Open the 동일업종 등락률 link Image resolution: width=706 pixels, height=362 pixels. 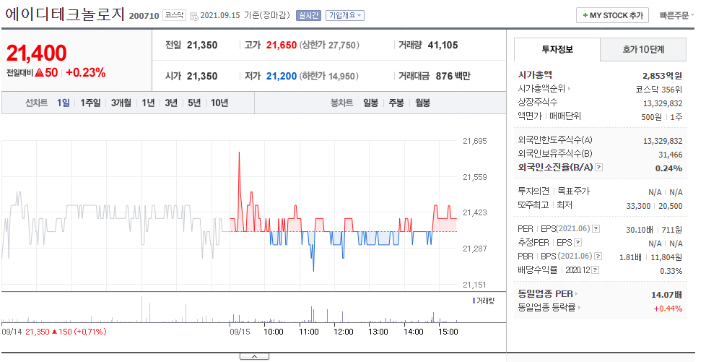(x=546, y=308)
